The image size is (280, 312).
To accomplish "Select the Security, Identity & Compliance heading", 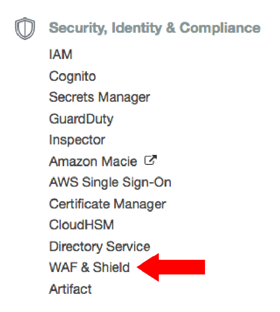I will (x=155, y=28).
